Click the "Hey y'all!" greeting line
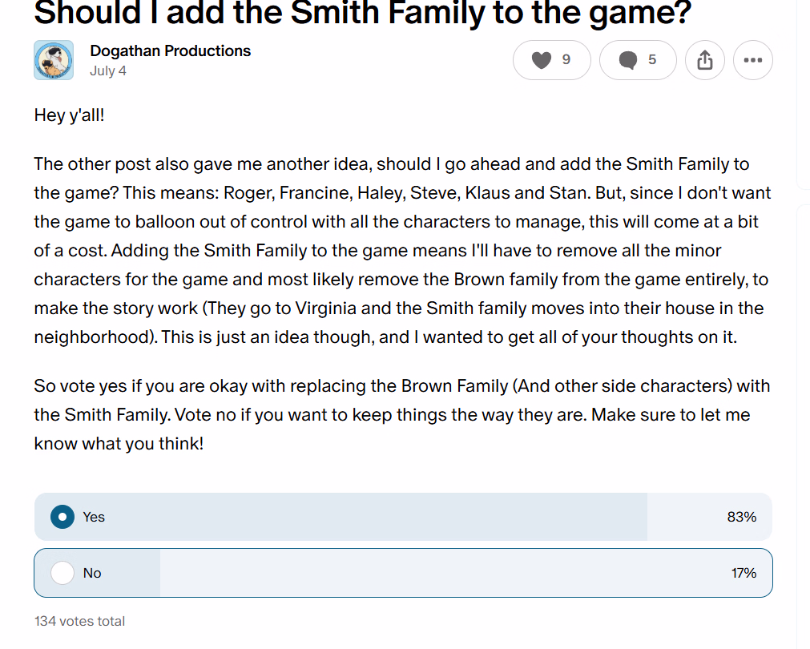The image size is (810, 649). [x=70, y=115]
